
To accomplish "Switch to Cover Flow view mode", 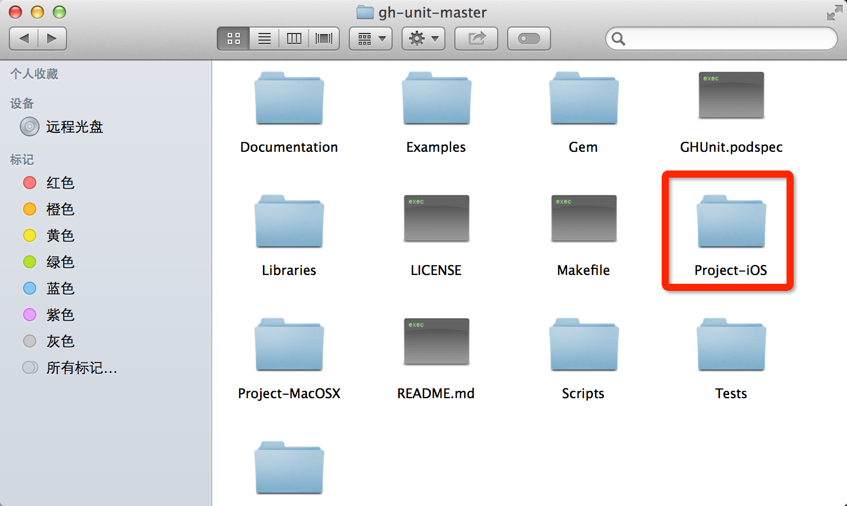I will (x=324, y=38).
